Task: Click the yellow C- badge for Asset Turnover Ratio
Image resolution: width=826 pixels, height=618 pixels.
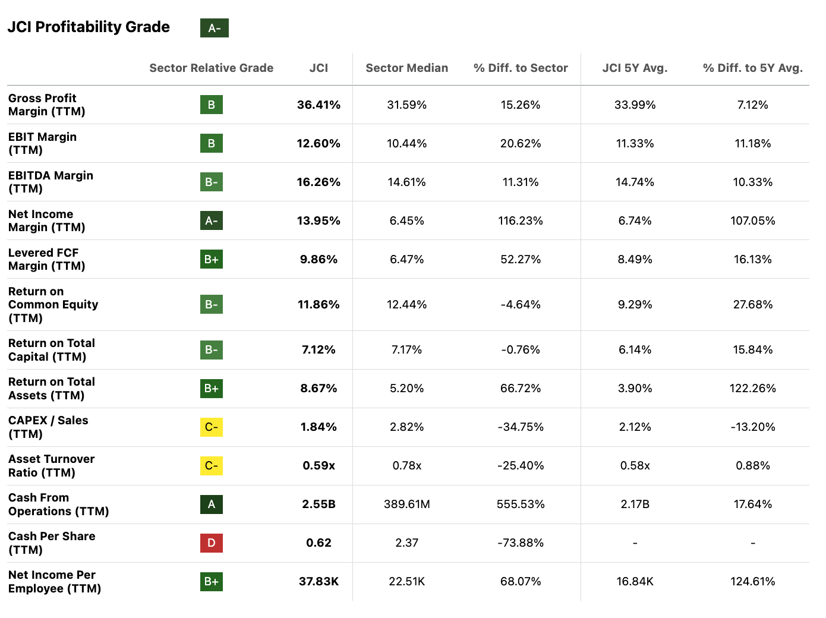Action: click(211, 466)
